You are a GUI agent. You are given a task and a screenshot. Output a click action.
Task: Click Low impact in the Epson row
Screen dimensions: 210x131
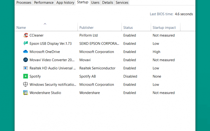click(156, 43)
